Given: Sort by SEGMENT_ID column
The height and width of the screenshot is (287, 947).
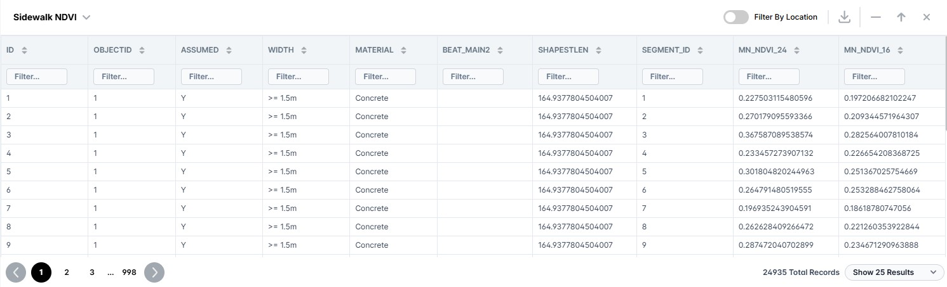Looking at the screenshot, I should [700, 50].
